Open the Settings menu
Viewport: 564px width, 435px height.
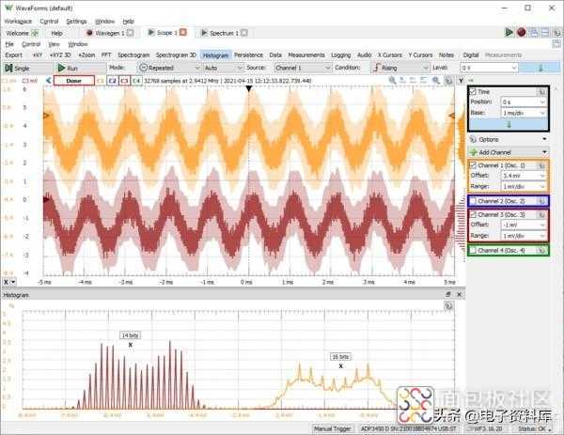coord(77,20)
